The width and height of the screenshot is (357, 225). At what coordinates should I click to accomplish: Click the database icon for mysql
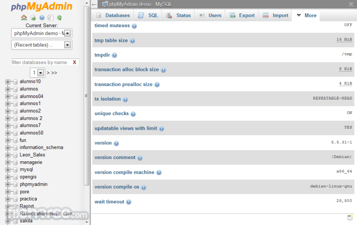click(x=15, y=170)
